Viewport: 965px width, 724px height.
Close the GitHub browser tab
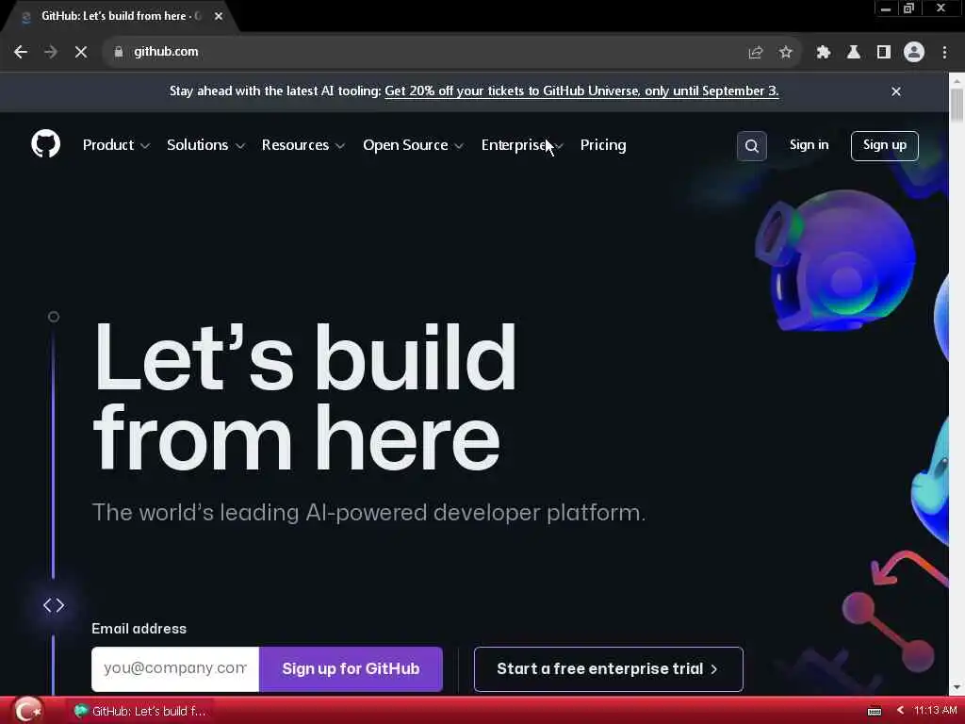[x=219, y=16]
